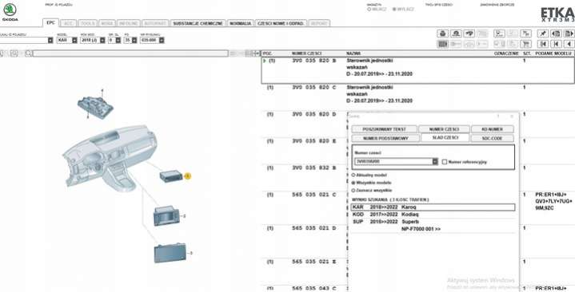Click yellow highlighted part marker on diagram
This screenshot has width=575, height=292.
click(187, 176)
